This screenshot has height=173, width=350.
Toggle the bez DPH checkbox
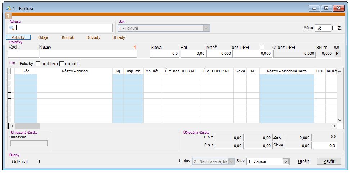(x=262, y=47)
